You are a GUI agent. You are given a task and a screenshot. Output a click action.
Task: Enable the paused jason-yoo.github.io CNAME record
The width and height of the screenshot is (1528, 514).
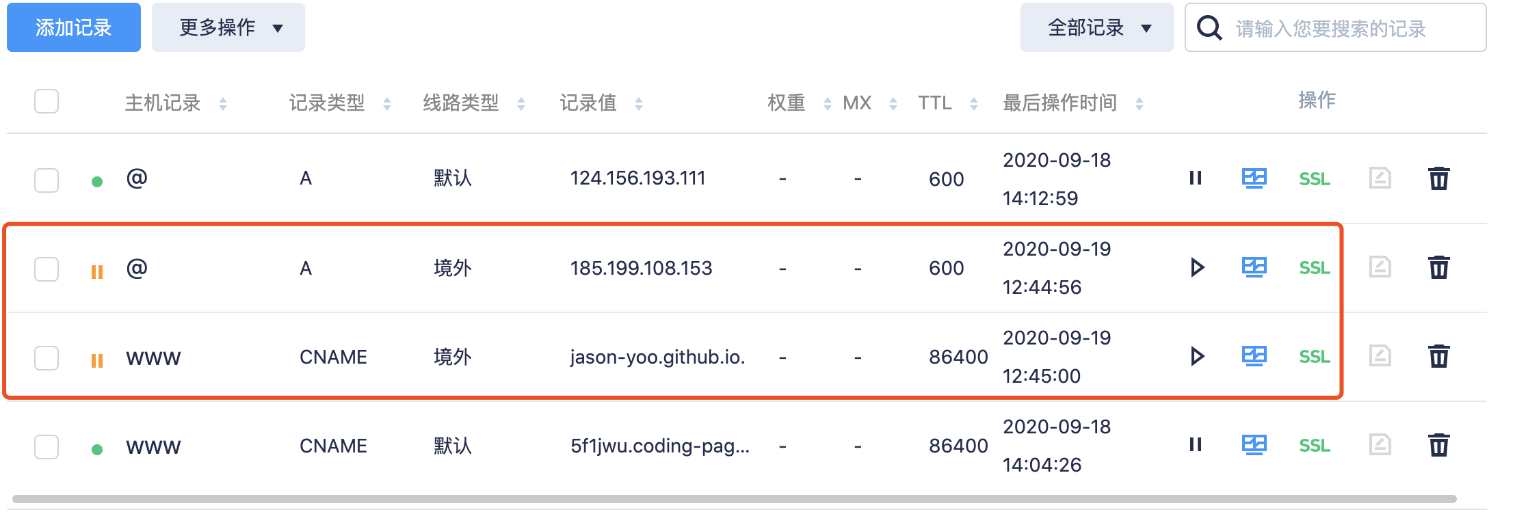[x=1196, y=356]
